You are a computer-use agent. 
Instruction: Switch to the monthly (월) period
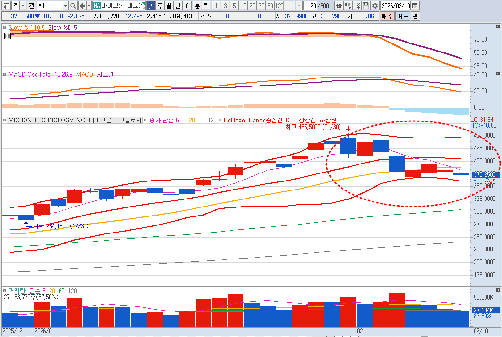169,6
